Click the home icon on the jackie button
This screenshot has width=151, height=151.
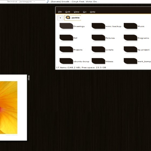pos(68,17)
